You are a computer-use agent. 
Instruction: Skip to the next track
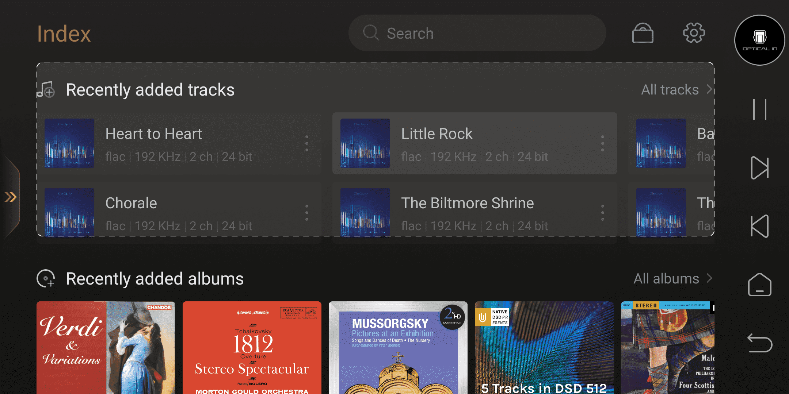(x=760, y=168)
